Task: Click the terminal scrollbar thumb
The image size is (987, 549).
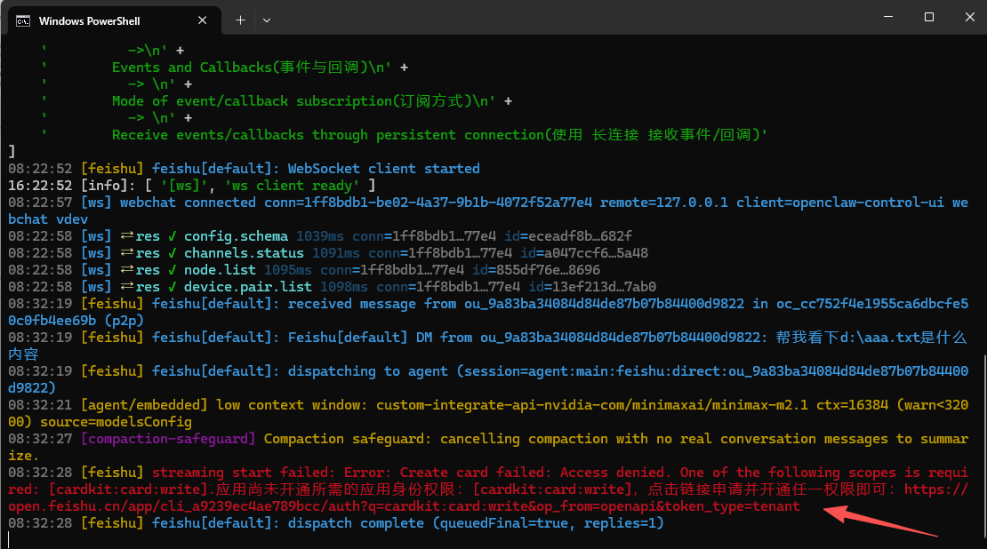Action: (983, 447)
